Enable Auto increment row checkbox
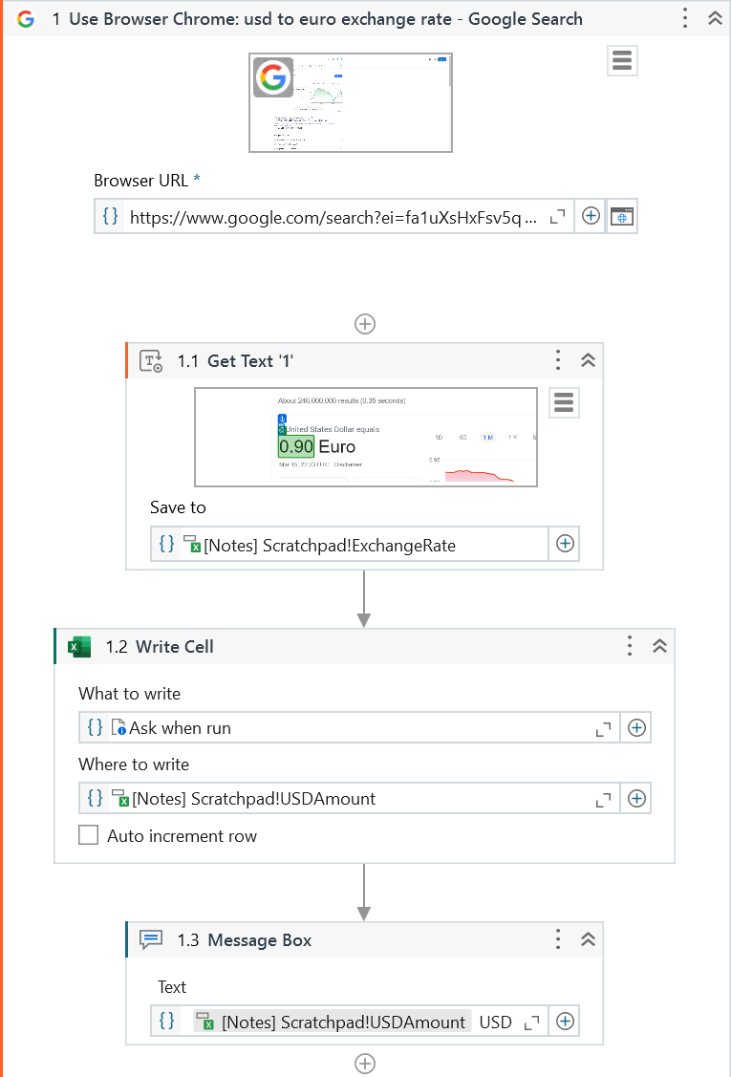 tap(89, 836)
